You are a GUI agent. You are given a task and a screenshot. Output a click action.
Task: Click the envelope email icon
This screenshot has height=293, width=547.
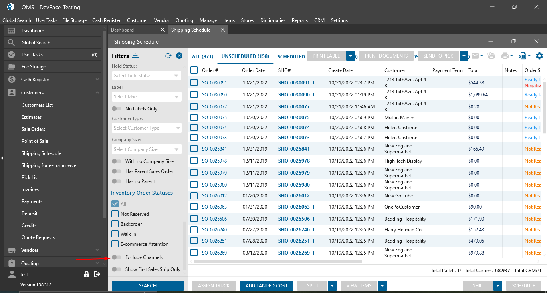475,56
